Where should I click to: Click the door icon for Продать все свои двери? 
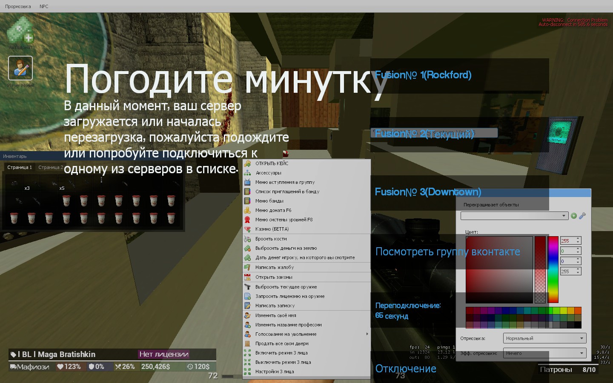[247, 343]
